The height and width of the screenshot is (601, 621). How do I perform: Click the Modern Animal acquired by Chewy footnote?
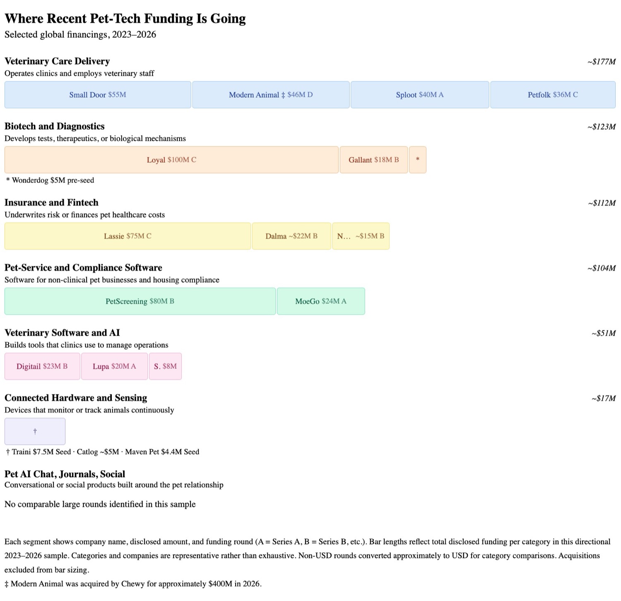tap(133, 584)
